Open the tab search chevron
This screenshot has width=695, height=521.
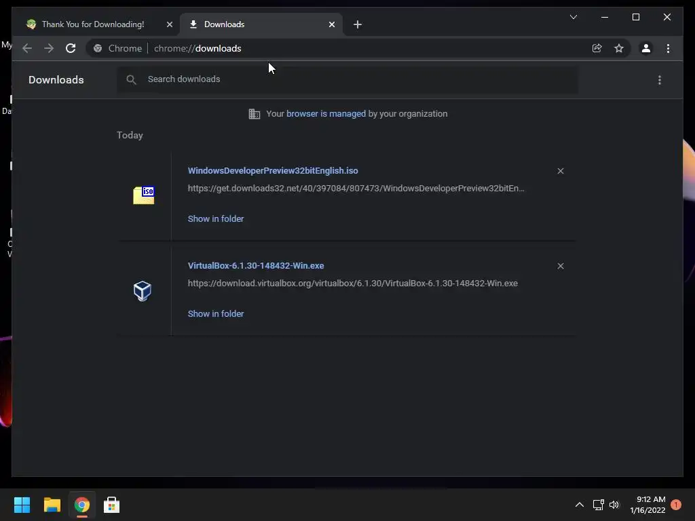point(573,17)
